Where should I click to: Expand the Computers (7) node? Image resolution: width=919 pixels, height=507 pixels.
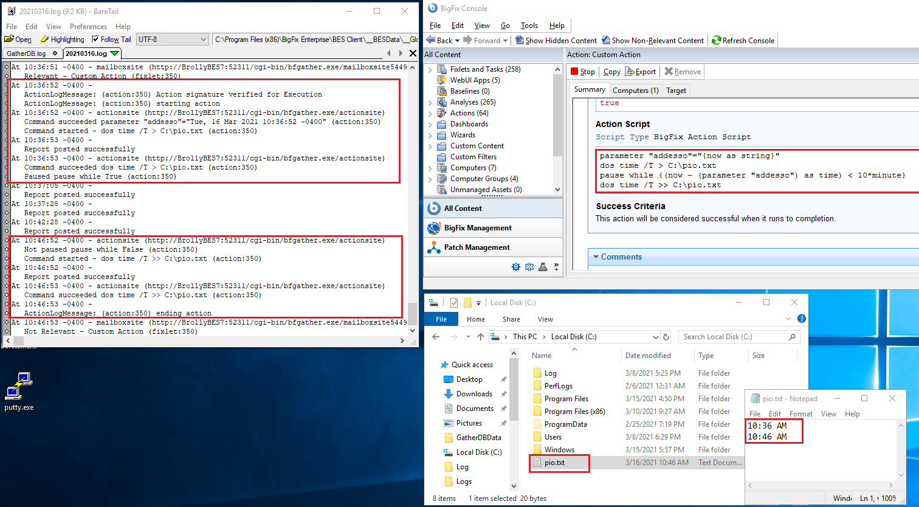[430, 168]
